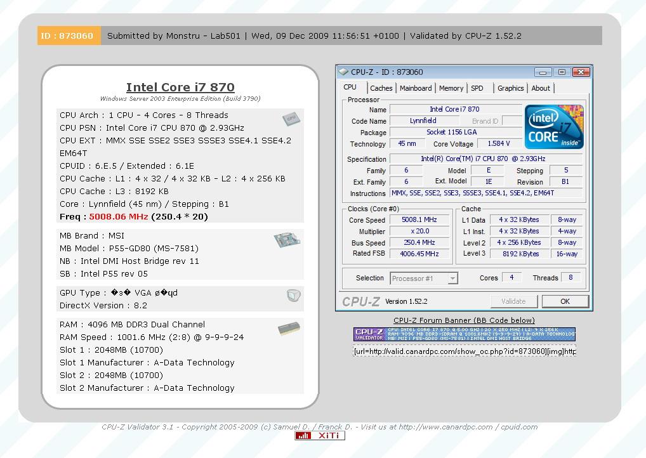Click the Core Voltage value 1.584 V
The height and width of the screenshot is (458, 646).
point(499,143)
